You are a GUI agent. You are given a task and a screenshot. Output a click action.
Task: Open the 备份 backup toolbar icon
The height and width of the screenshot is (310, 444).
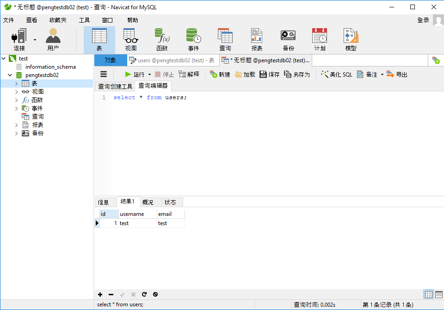(x=288, y=40)
